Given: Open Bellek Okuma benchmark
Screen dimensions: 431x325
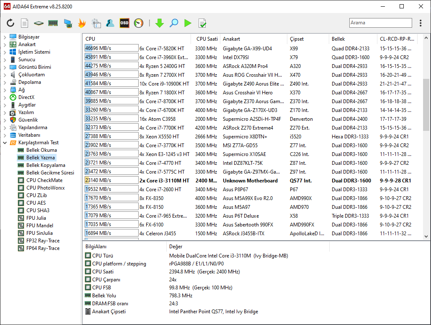Looking at the screenshot, I should click(41, 150).
